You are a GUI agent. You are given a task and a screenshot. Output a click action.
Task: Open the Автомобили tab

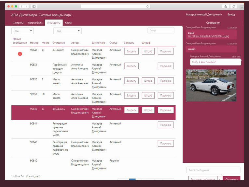pos(35,23)
